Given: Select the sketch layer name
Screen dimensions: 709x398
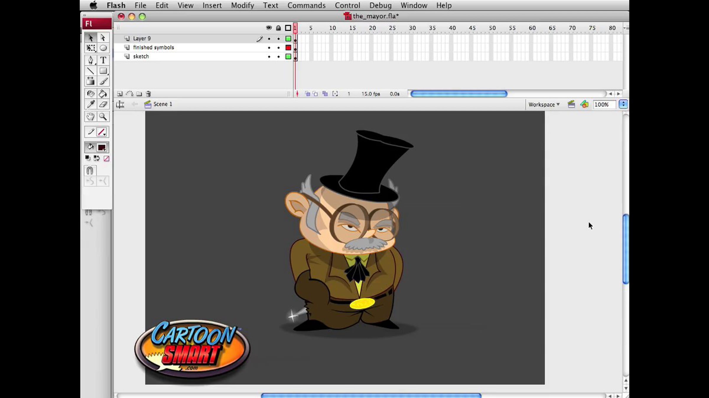Looking at the screenshot, I should (141, 56).
